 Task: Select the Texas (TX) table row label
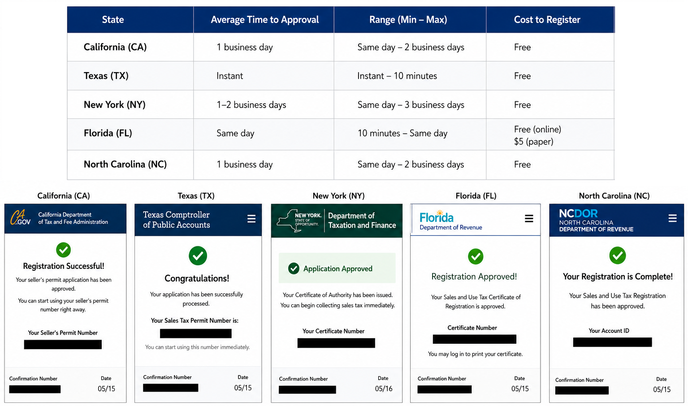coord(106,76)
